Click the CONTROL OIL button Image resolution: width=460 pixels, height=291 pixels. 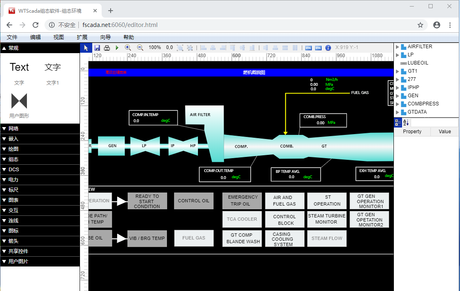193,201
